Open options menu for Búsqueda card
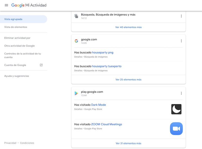 [181, 16]
